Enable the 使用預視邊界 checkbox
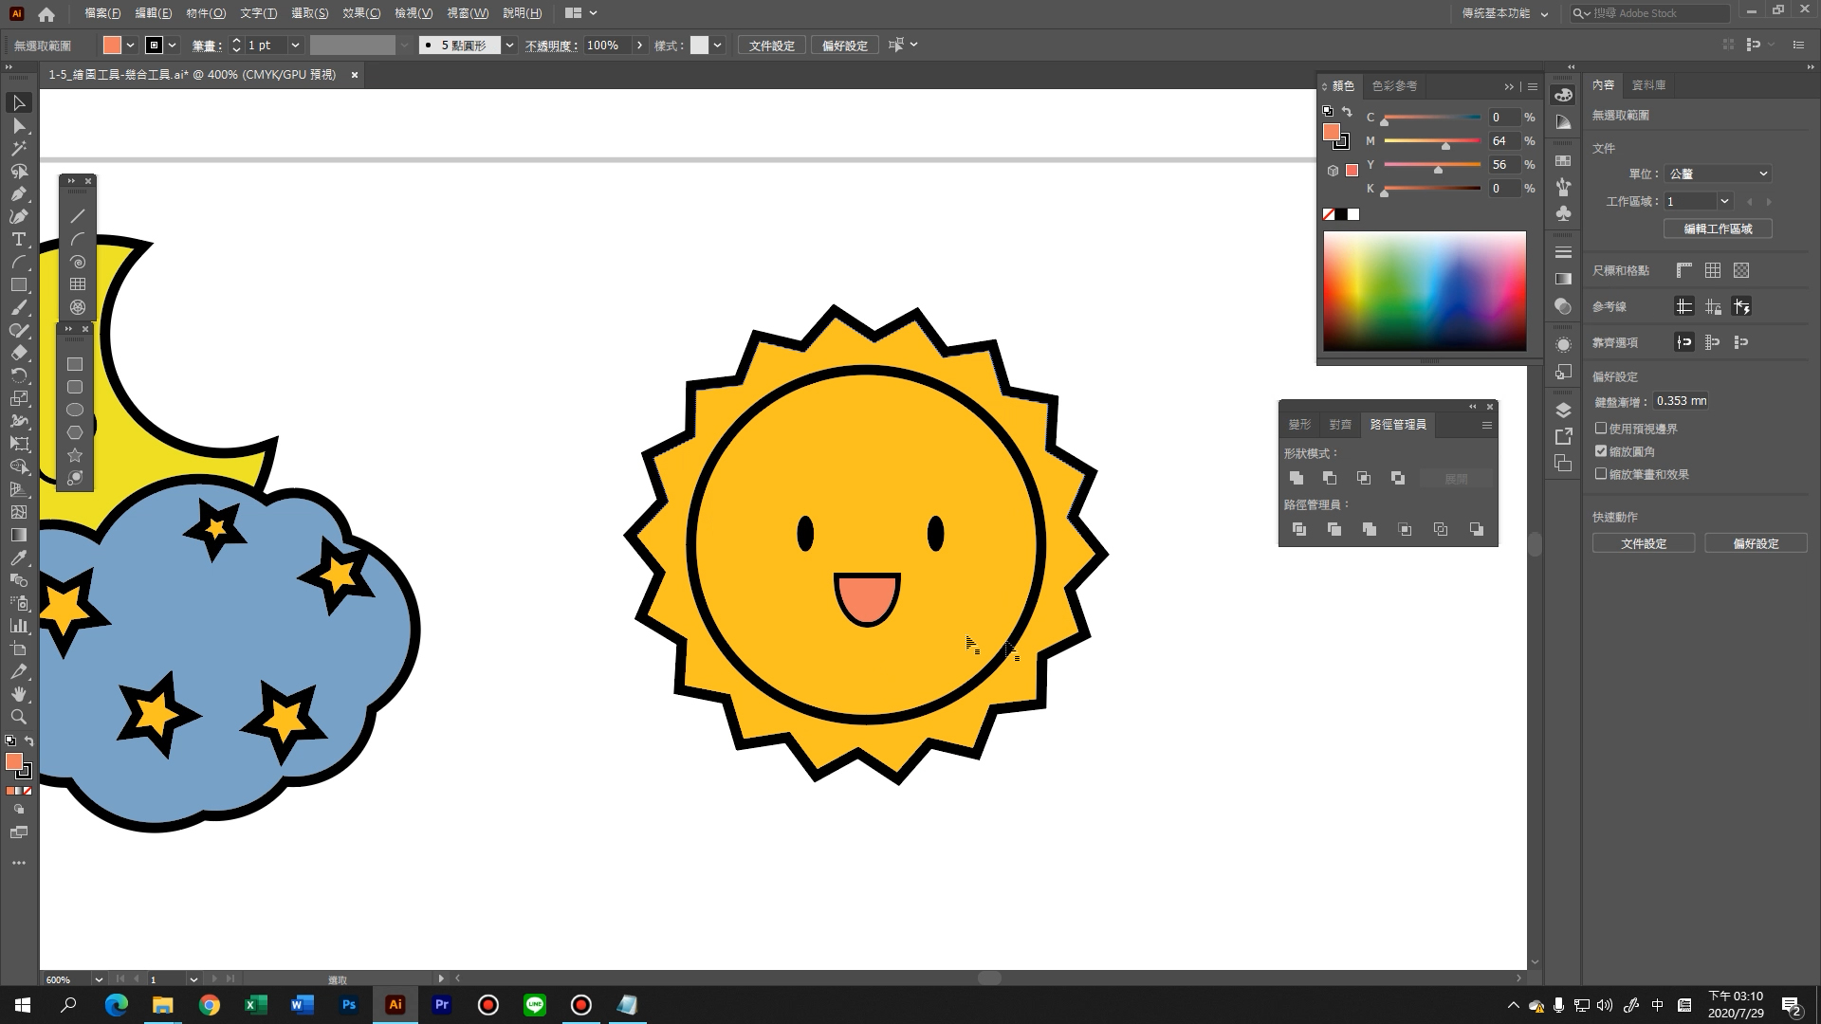 coord(1601,429)
